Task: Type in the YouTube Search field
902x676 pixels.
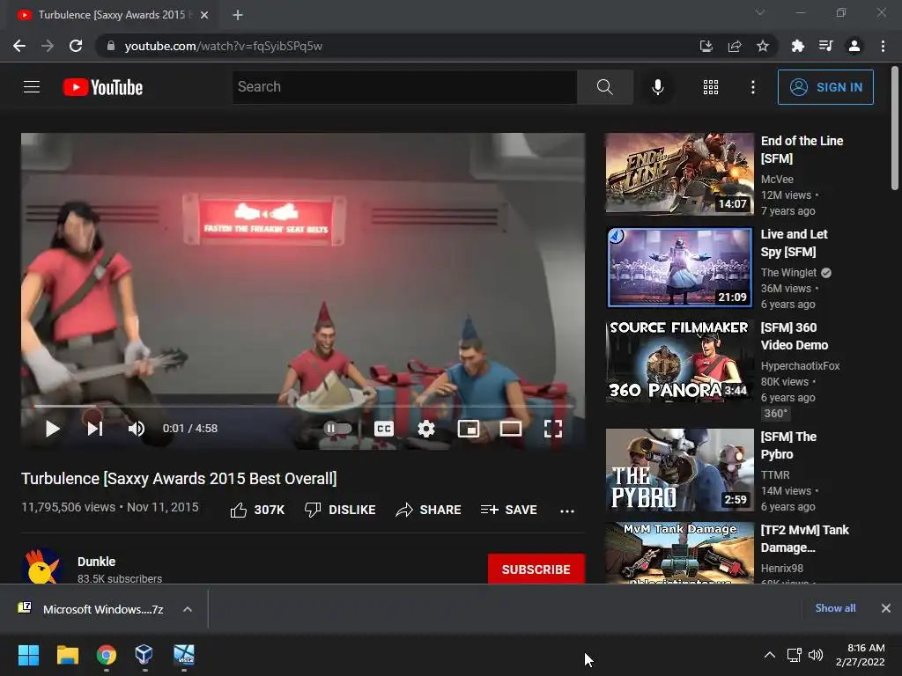Action: click(x=404, y=87)
